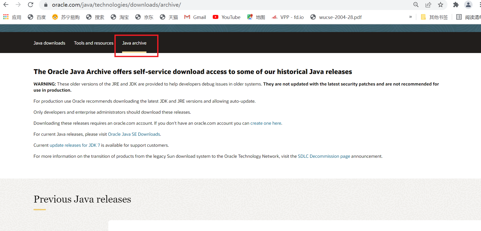Image resolution: width=481 pixels, height=231 pixels.
Task: Reload the page with refresh icon
Action: (x=30, y=5)
